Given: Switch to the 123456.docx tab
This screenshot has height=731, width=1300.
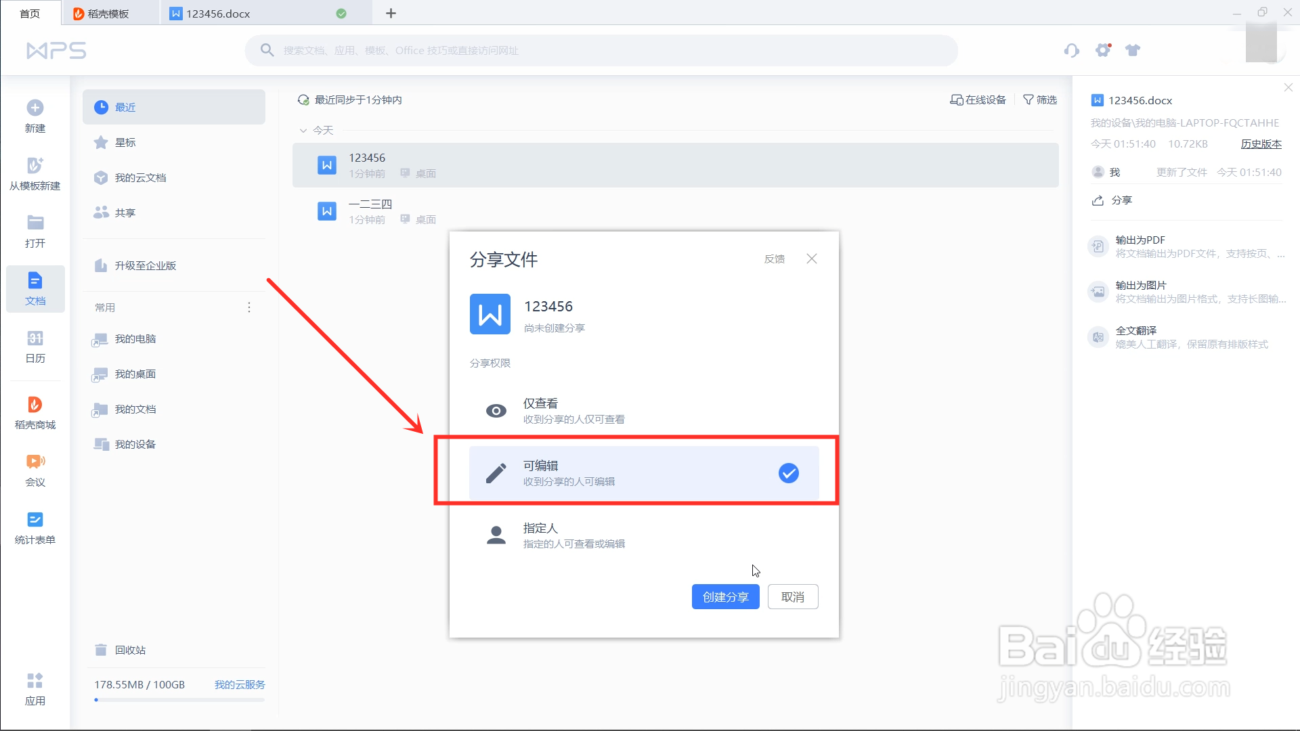Looking at the screenshot, I should [265, 14].
